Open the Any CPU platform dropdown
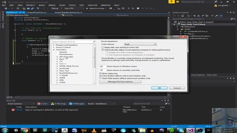 [74, 8]
